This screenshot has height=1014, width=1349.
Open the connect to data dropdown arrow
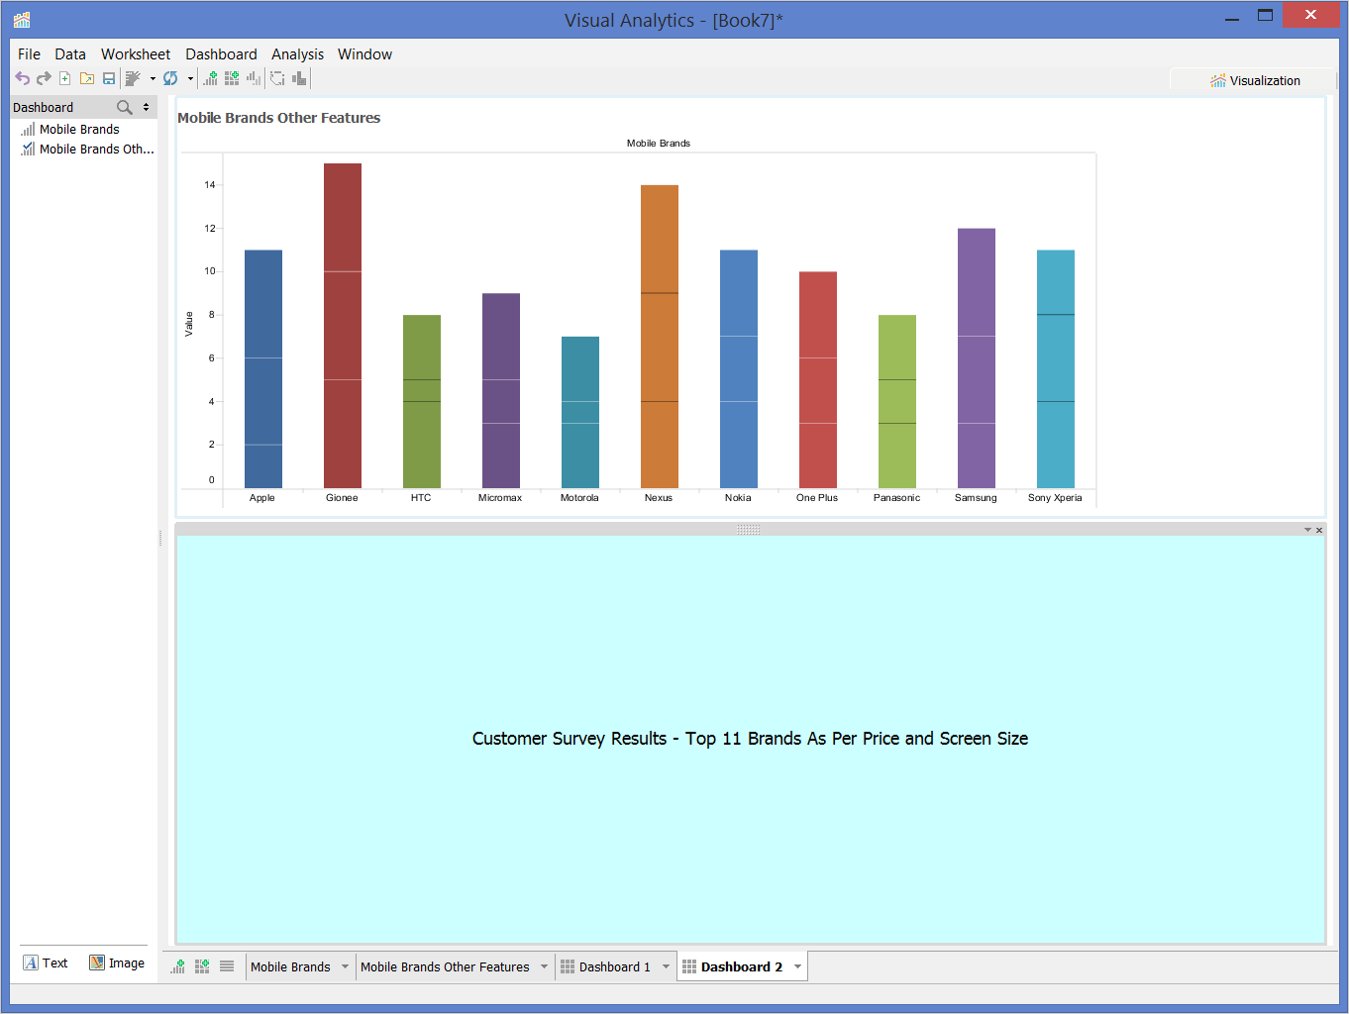153,79
